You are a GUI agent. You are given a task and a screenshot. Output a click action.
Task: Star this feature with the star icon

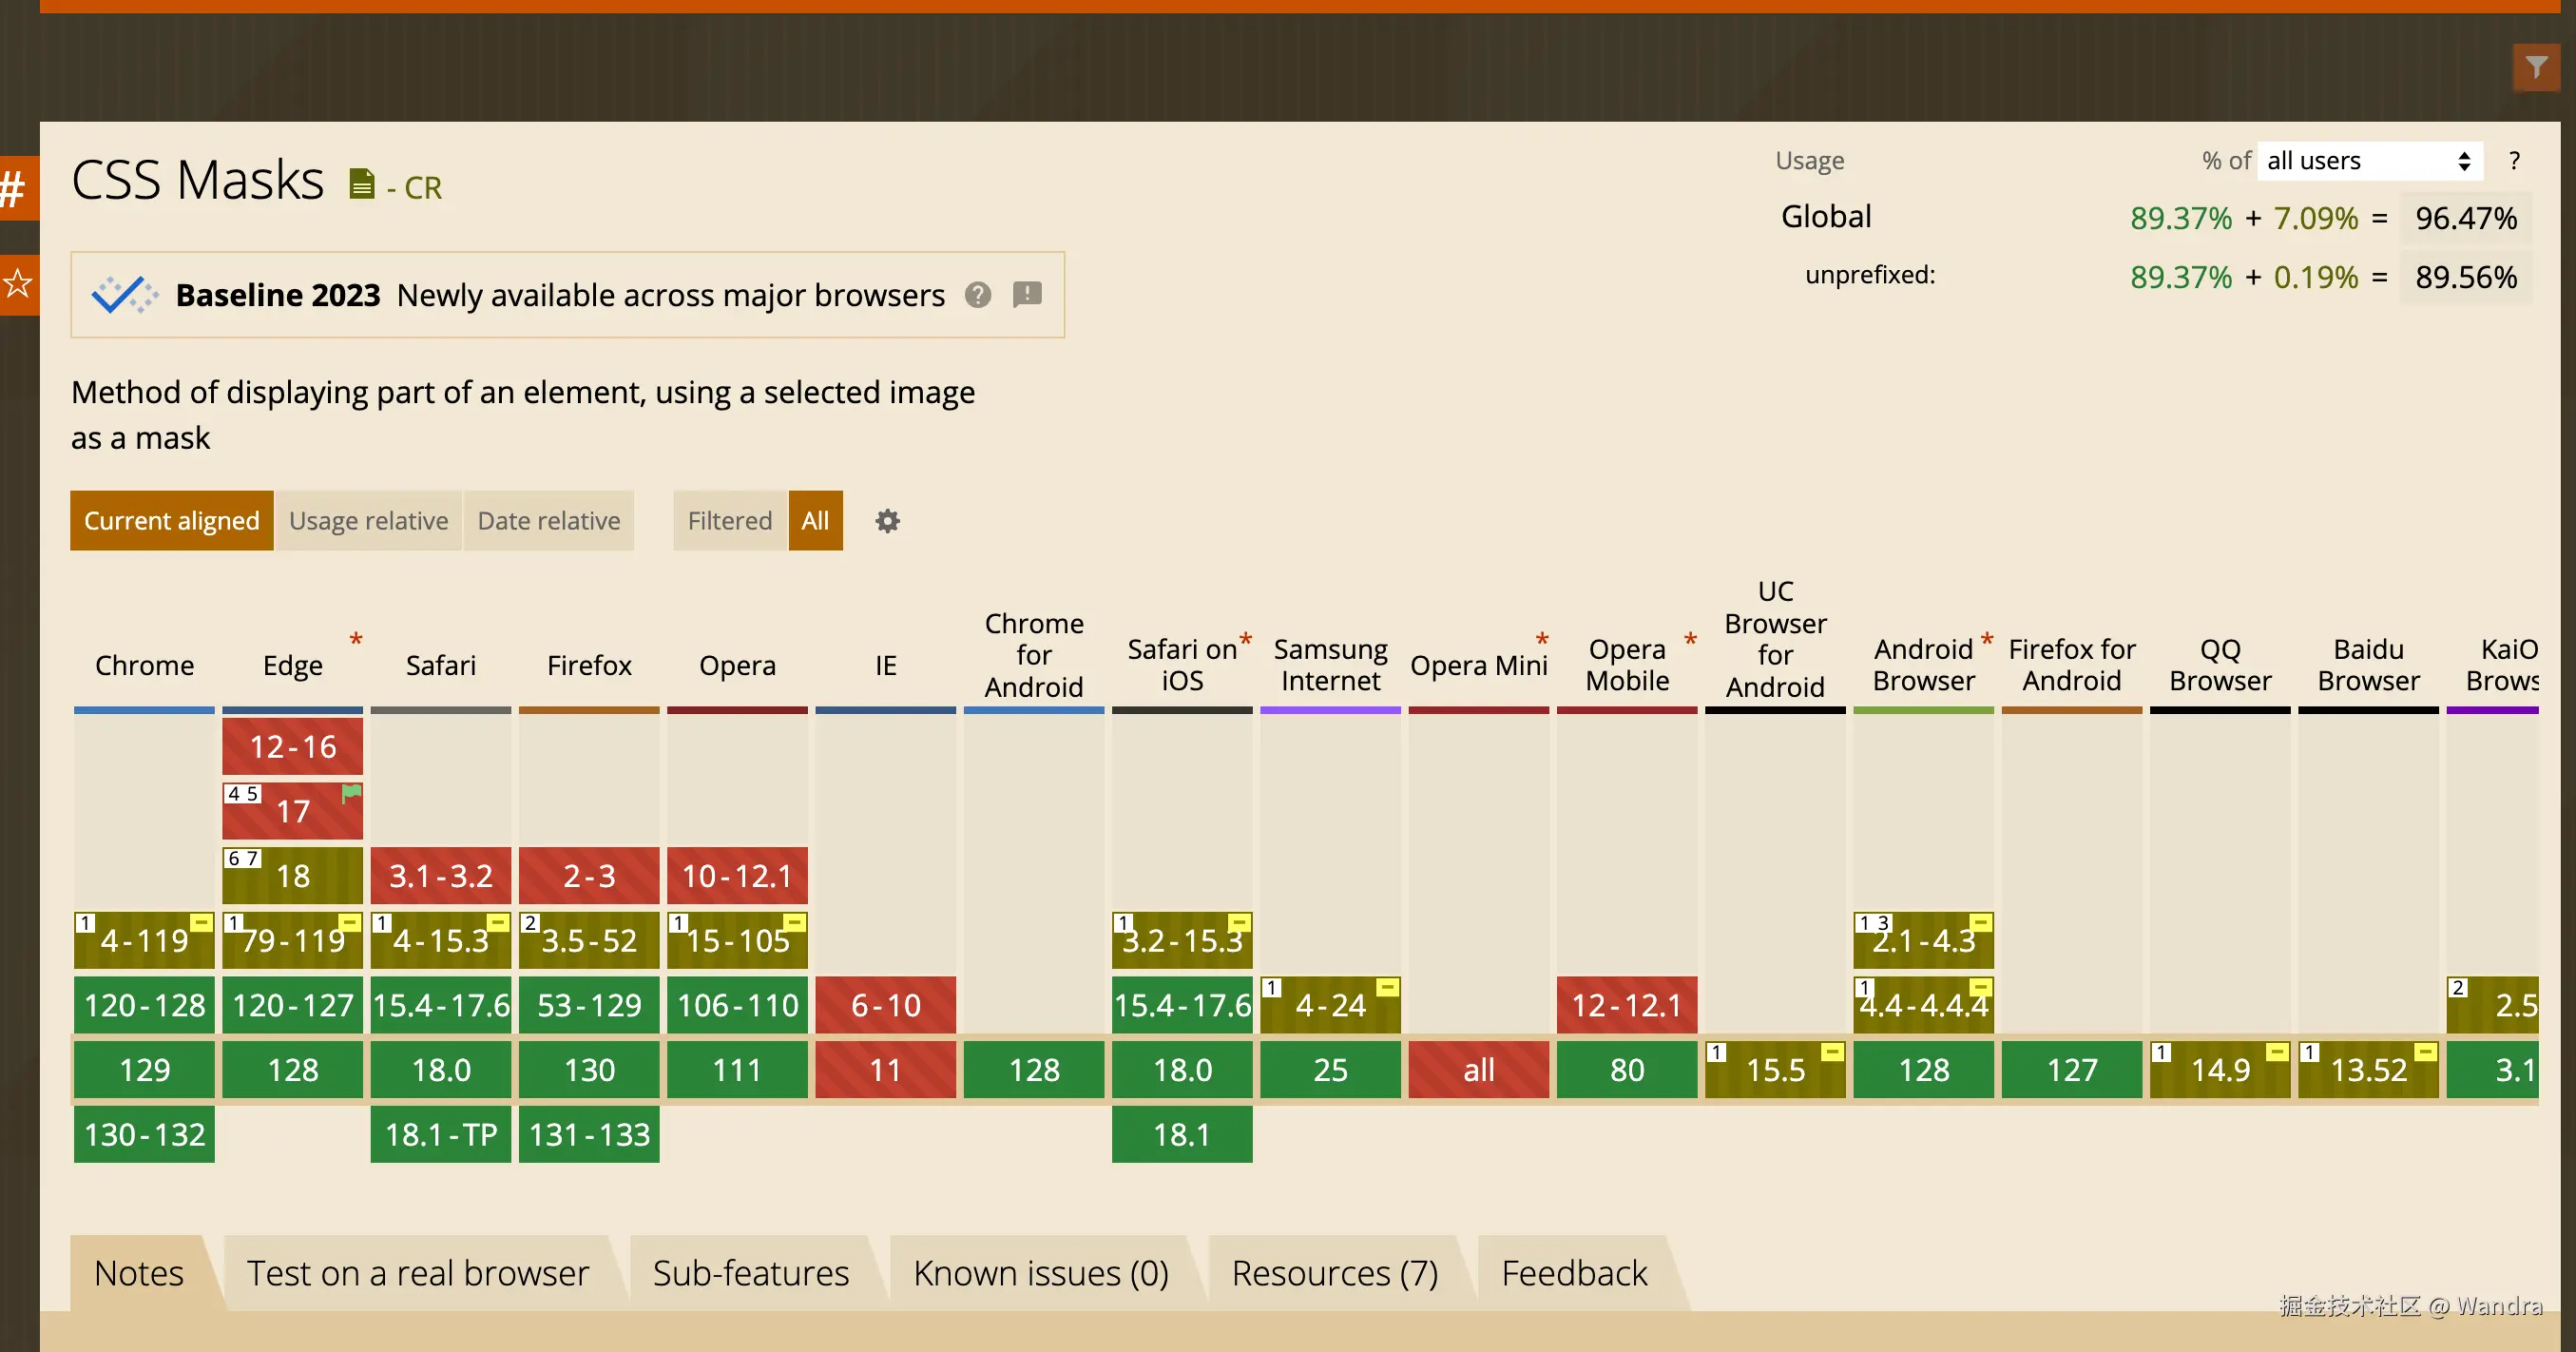[x=17, y=285]
